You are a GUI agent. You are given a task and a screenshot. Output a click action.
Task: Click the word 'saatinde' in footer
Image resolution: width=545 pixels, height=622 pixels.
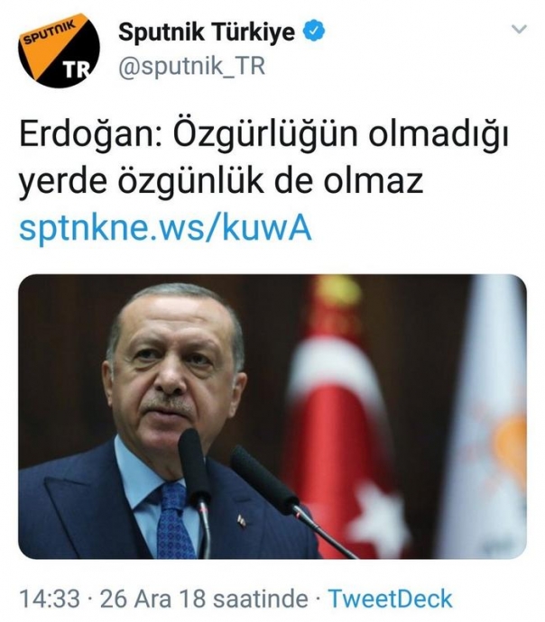(x=261, y=599)
